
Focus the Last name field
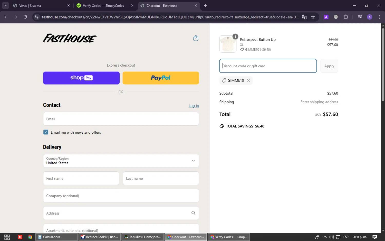[x=161, y=178]
